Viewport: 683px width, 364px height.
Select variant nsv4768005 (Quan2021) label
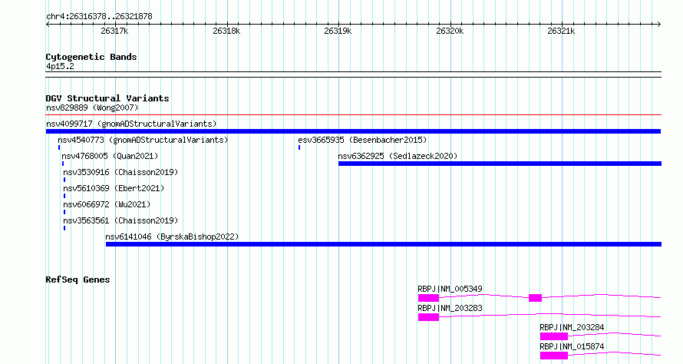(x=110, y=156)
